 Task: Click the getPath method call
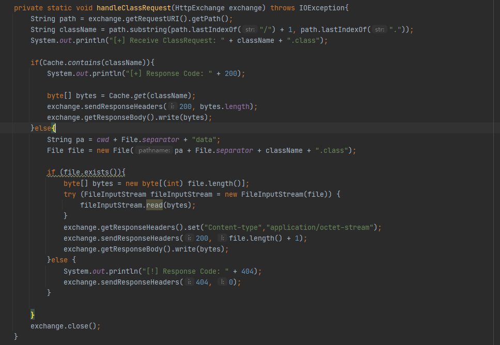click(x=206, y=19)
